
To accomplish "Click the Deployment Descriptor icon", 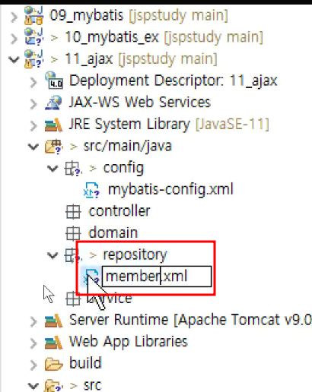I will tap(54, 81).
